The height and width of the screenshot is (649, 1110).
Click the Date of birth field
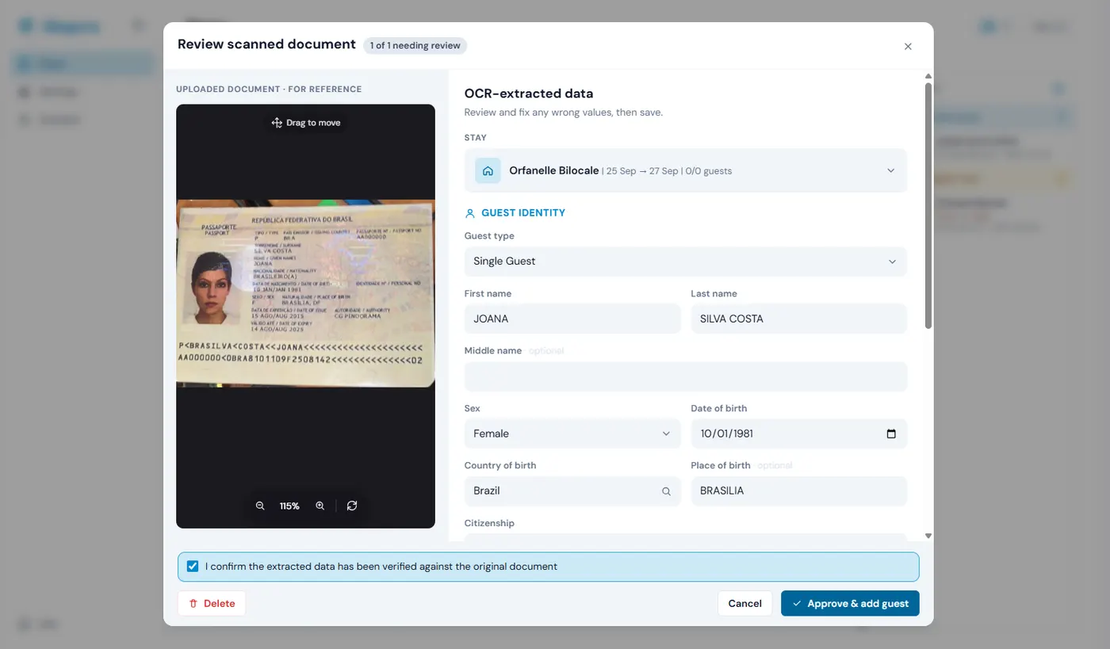tap(799, 433)
